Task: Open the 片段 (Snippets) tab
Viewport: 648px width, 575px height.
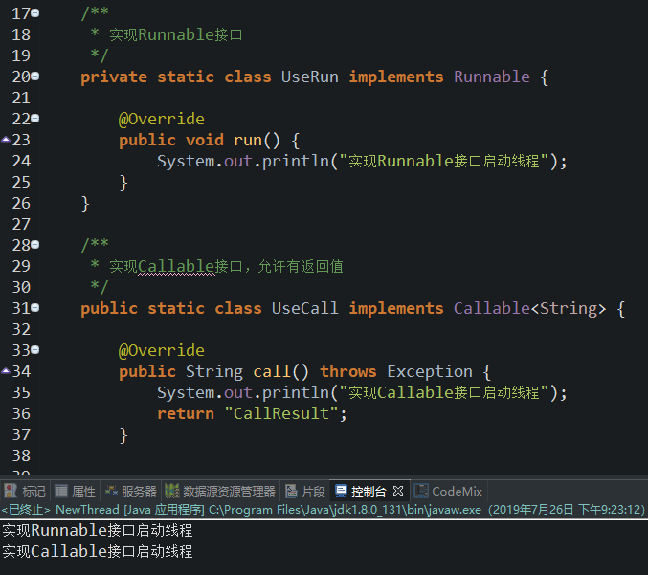Action: [305, 491]
